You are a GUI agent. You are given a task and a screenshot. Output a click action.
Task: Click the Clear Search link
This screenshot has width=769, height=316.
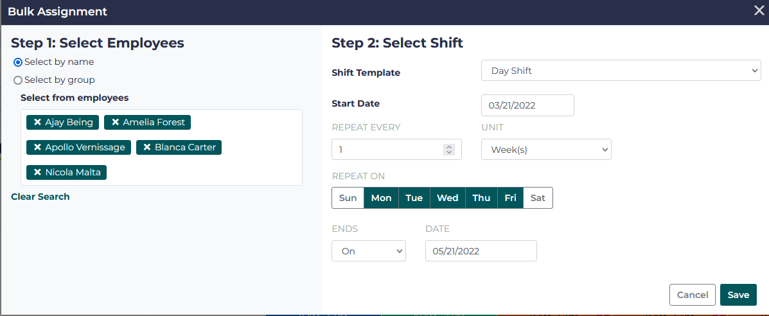pos(40,197)
